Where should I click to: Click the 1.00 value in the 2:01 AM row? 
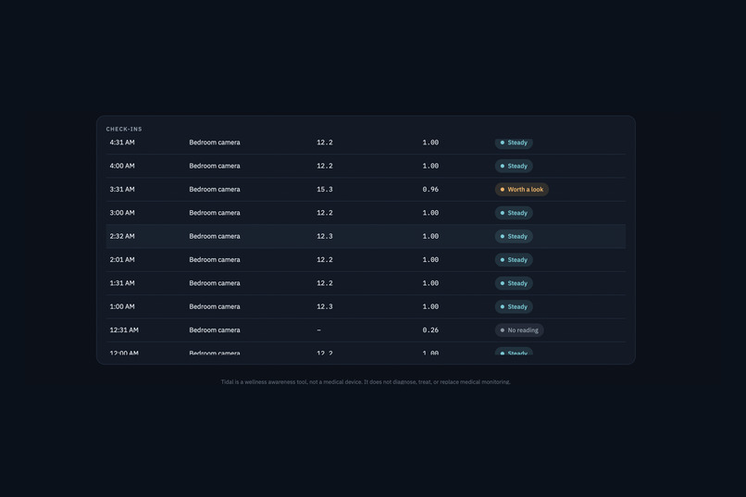coord(430,260)
